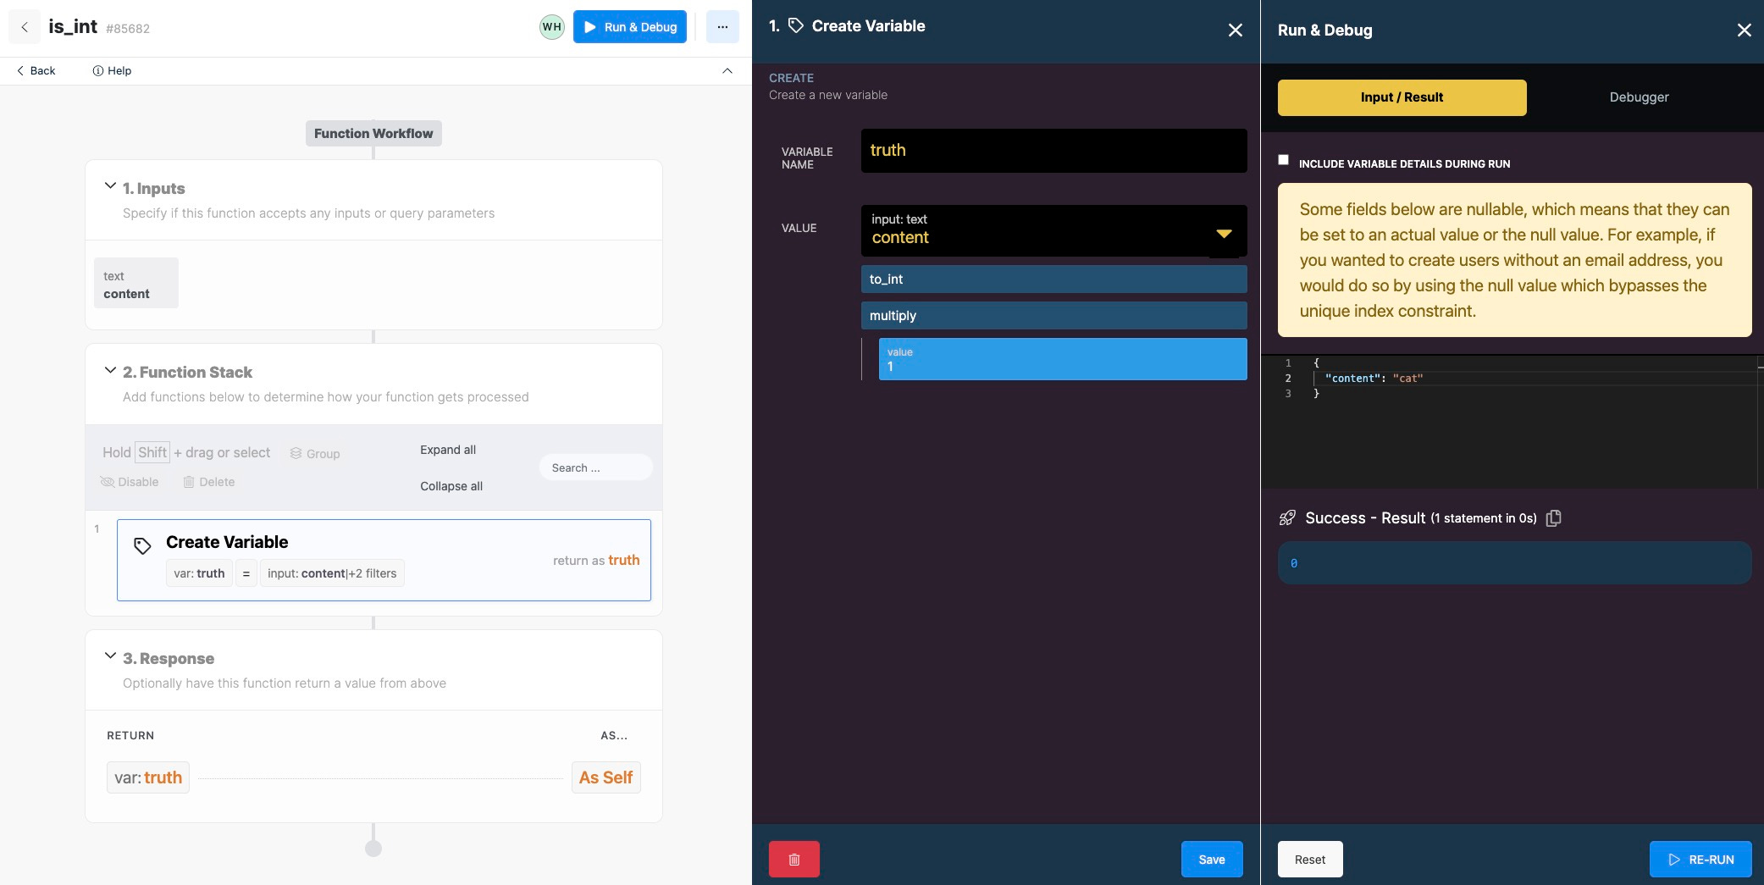Click the Group layers icon
Screen dimensions: 1764x885
coord(296,453)
